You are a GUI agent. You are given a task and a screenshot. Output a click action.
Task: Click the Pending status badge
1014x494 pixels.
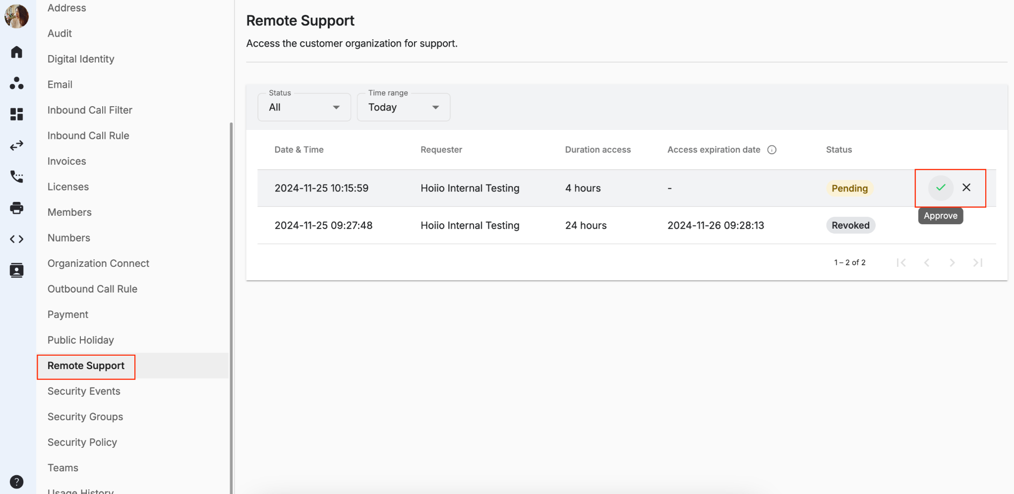click(x=849, y=188)
